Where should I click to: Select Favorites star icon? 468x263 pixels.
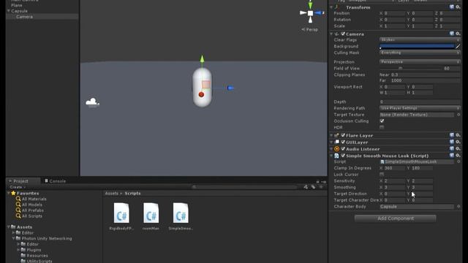13,193
